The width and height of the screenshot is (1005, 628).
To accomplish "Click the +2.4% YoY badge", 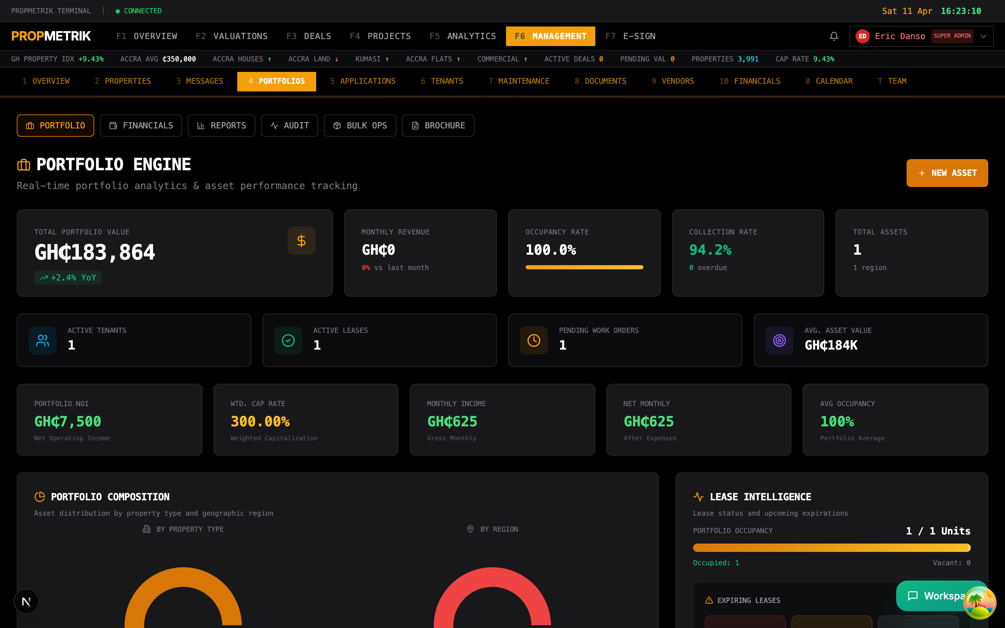I will tap(68, 277).
